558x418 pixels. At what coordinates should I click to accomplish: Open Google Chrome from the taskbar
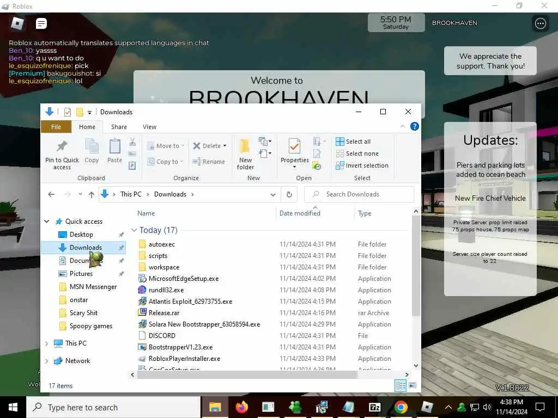(401, 407)
